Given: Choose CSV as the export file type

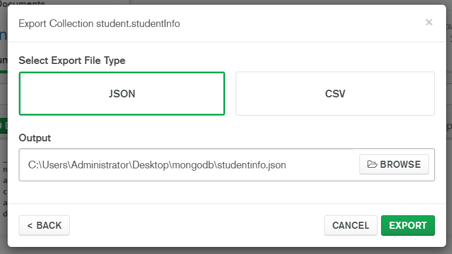Looking at the screenshot, I should (x=335, y=94).
